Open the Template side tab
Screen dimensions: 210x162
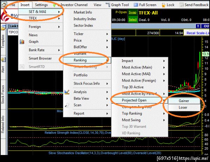click(x=3, y=41)
